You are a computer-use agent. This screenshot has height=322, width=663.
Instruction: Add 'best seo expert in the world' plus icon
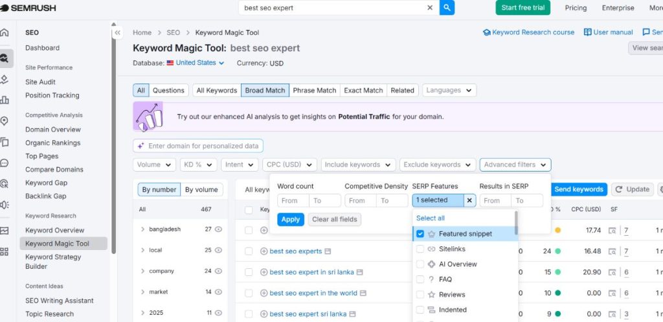point(264,293)
